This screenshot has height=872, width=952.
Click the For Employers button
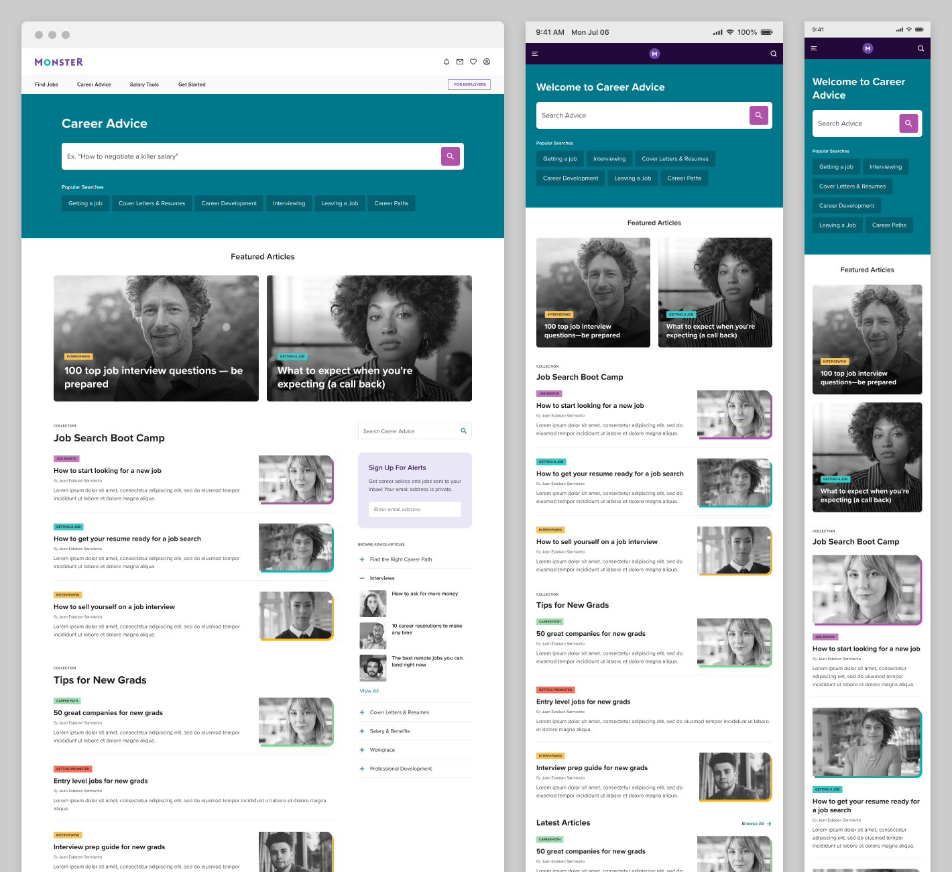tap(469, 85)
